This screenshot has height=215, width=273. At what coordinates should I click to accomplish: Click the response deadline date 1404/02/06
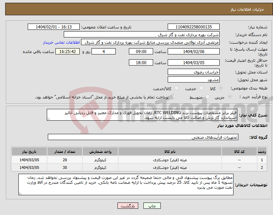tap(193, 51)
